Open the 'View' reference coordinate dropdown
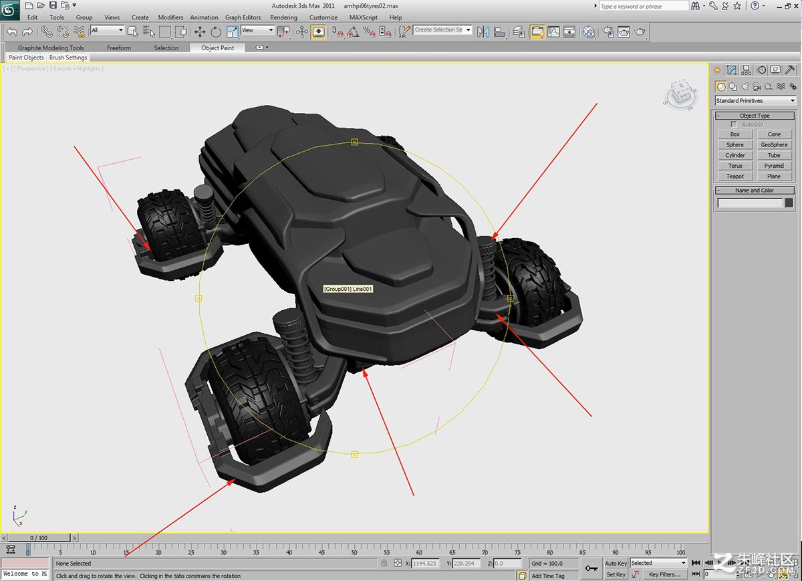Viewport: 802px width, 581px height. [257, 30]
